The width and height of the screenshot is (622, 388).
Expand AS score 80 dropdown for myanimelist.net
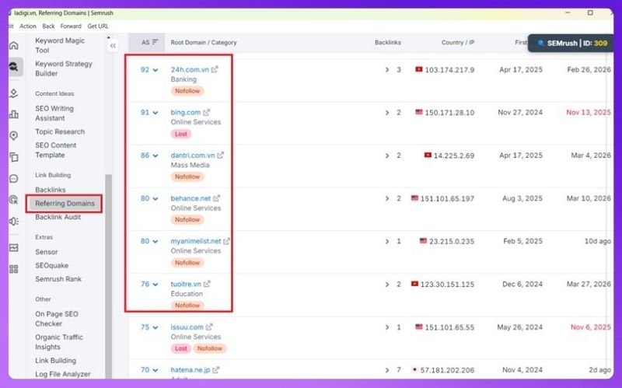149,241
